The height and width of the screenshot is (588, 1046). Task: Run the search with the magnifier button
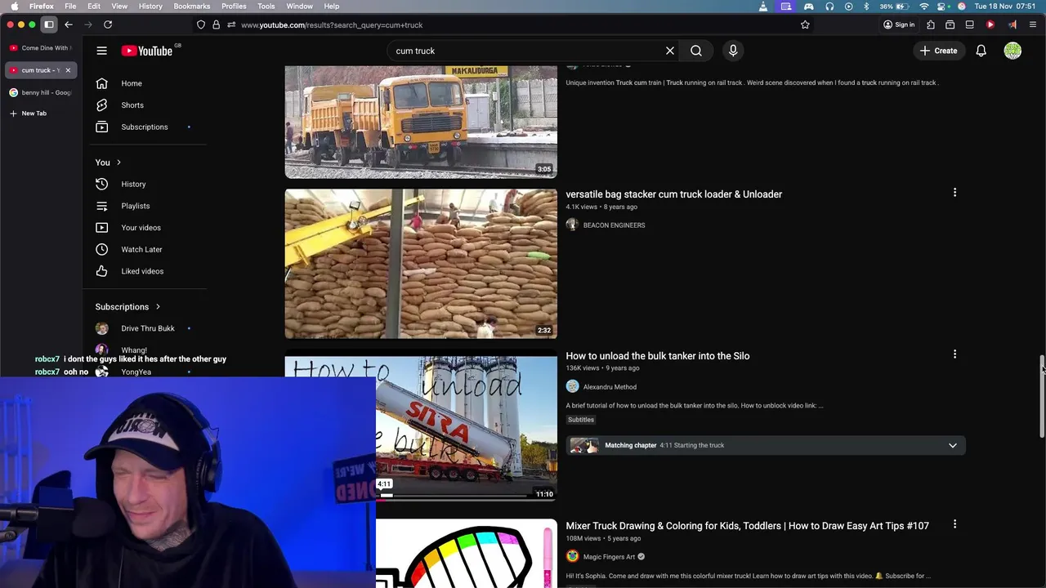(x=696, y=51)
